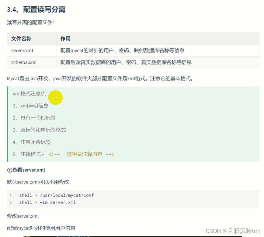The image size is (264, 237).
Task: Click the 文件名称 table header
Action: click(x=21, y=39)
